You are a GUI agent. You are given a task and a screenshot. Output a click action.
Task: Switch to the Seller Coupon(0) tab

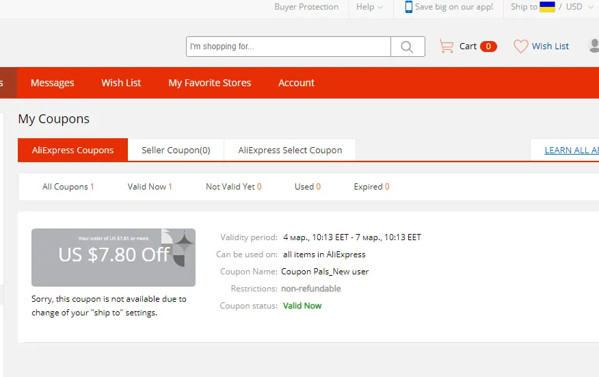[x=176, y=150]
